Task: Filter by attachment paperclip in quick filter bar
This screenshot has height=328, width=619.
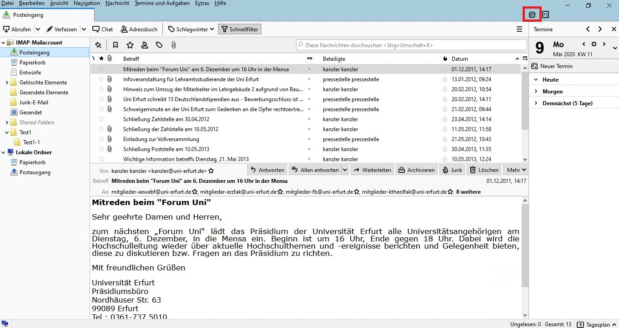Action: (173, 45)
